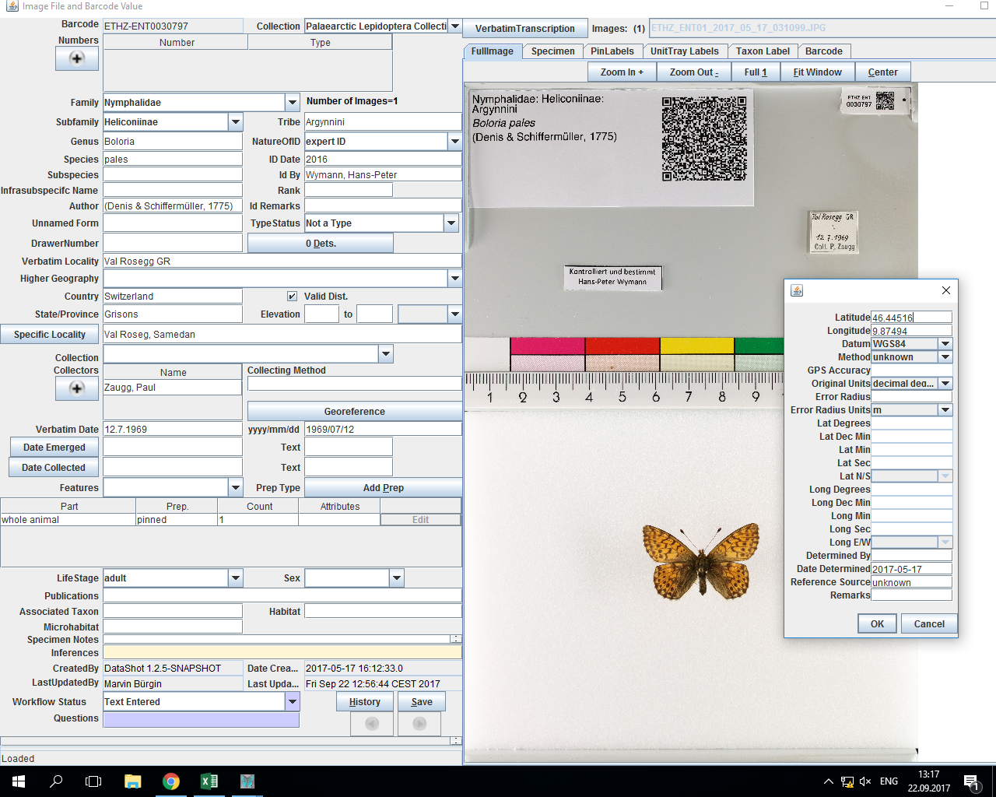Click the Fit Window toolbar button
Image resolution: width=996 pixels, height=797 pixels.
click(x=817, y=72)
